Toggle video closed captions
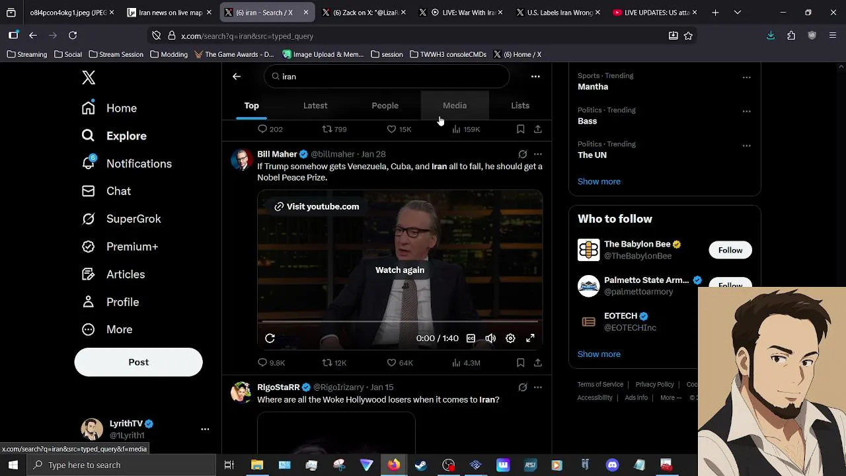 pyautogui.click(x=471, y=338)
